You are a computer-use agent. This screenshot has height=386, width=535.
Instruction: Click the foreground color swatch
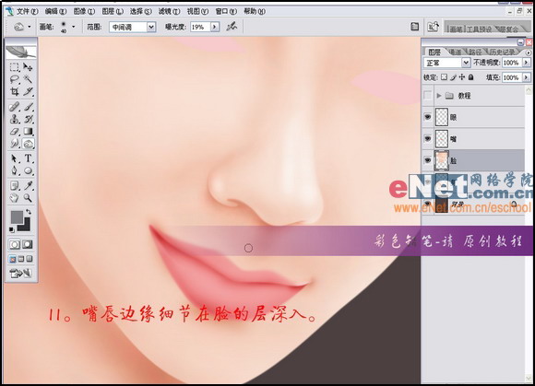click(17, 216)
